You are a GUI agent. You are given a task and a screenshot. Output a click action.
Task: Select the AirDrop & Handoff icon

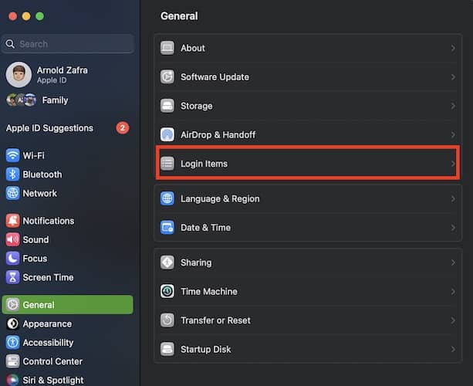[x=167, y=134]
